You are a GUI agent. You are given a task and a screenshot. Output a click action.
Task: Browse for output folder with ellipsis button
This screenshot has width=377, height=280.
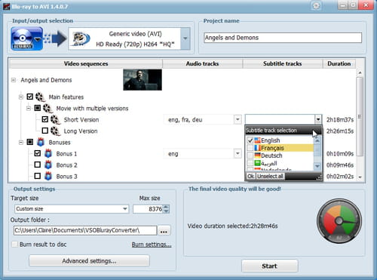click(x=164, y=230)
